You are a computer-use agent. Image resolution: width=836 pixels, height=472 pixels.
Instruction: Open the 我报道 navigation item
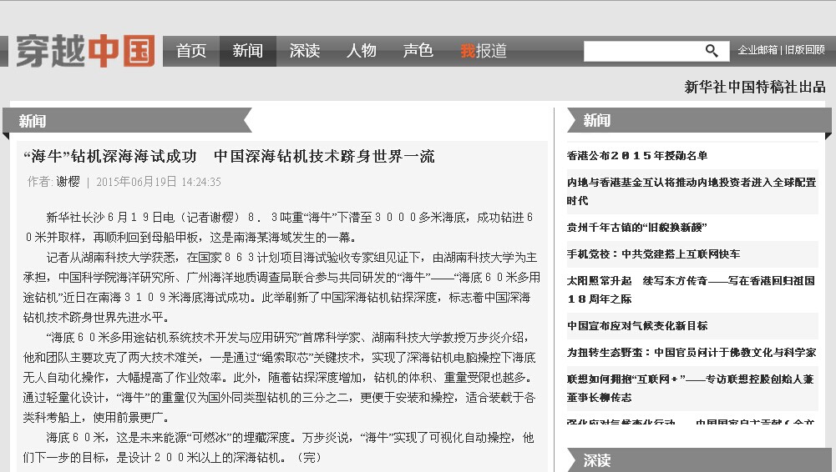(x=484, y=51)
